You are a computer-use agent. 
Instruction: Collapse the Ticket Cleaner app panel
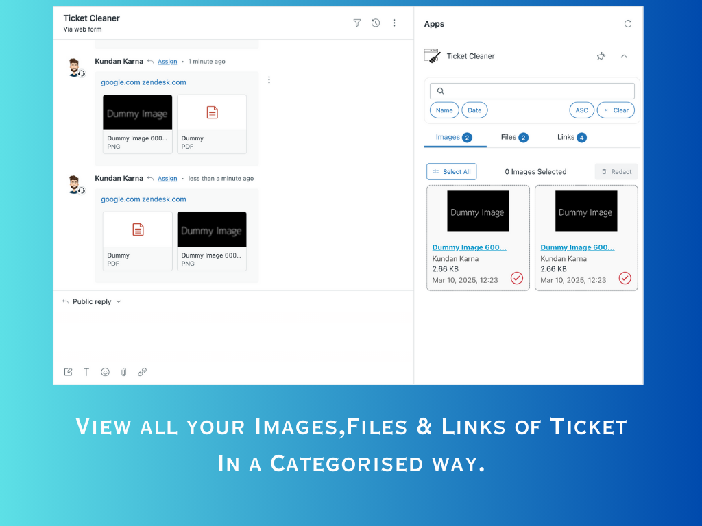pyautogui.click(x=624, y=56)
